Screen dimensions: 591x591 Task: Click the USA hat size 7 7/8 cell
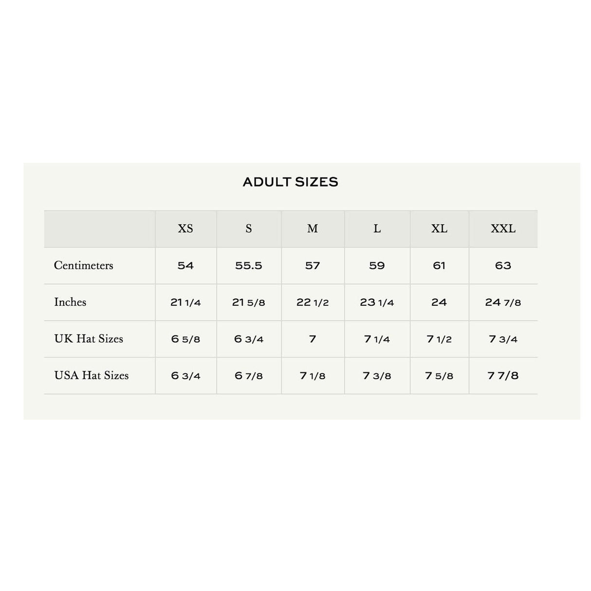click(x=503, y=376)
